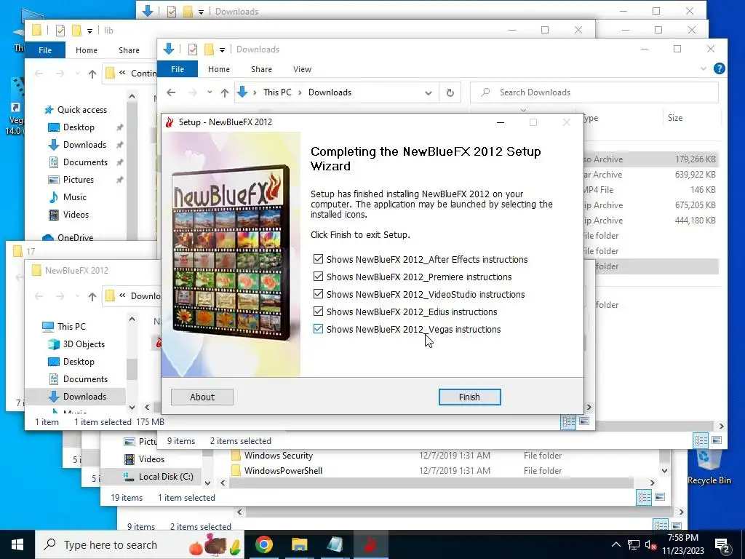Select 3D Objects in NewBlueFX 2012 window
This screenshot has height=559, width=745.
pos(84,344)
